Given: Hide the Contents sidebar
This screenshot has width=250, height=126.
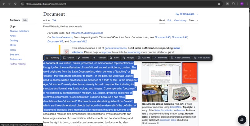Looking at the screenshot, I should tap(25, 20).
